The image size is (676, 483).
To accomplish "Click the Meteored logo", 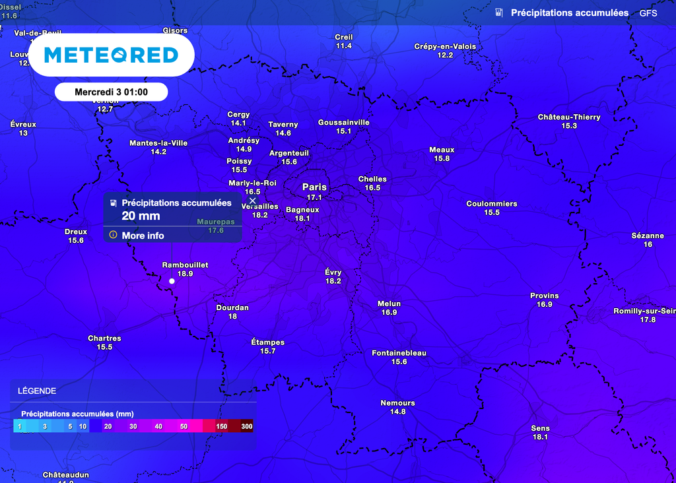I will pos(111,55).
